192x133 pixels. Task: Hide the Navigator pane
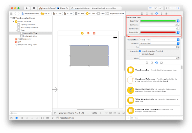(x=167, y=8)
